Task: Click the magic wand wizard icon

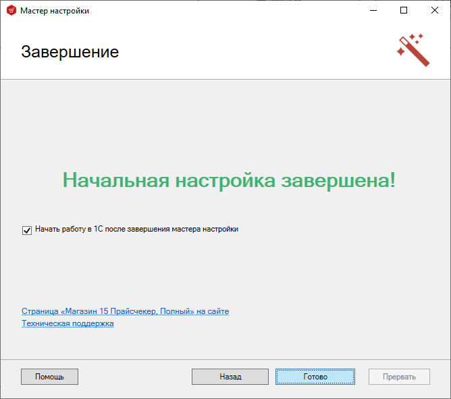Action: [413, 50]
